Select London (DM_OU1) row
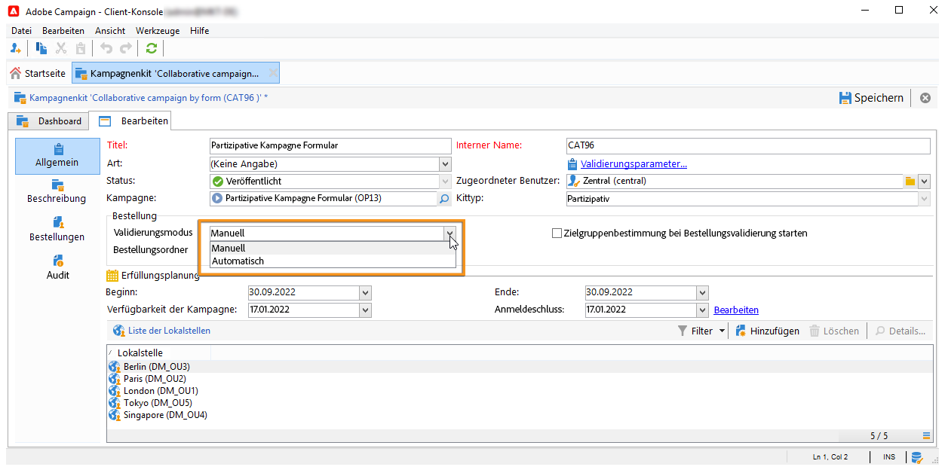945x470 pixels. [520, 391]
